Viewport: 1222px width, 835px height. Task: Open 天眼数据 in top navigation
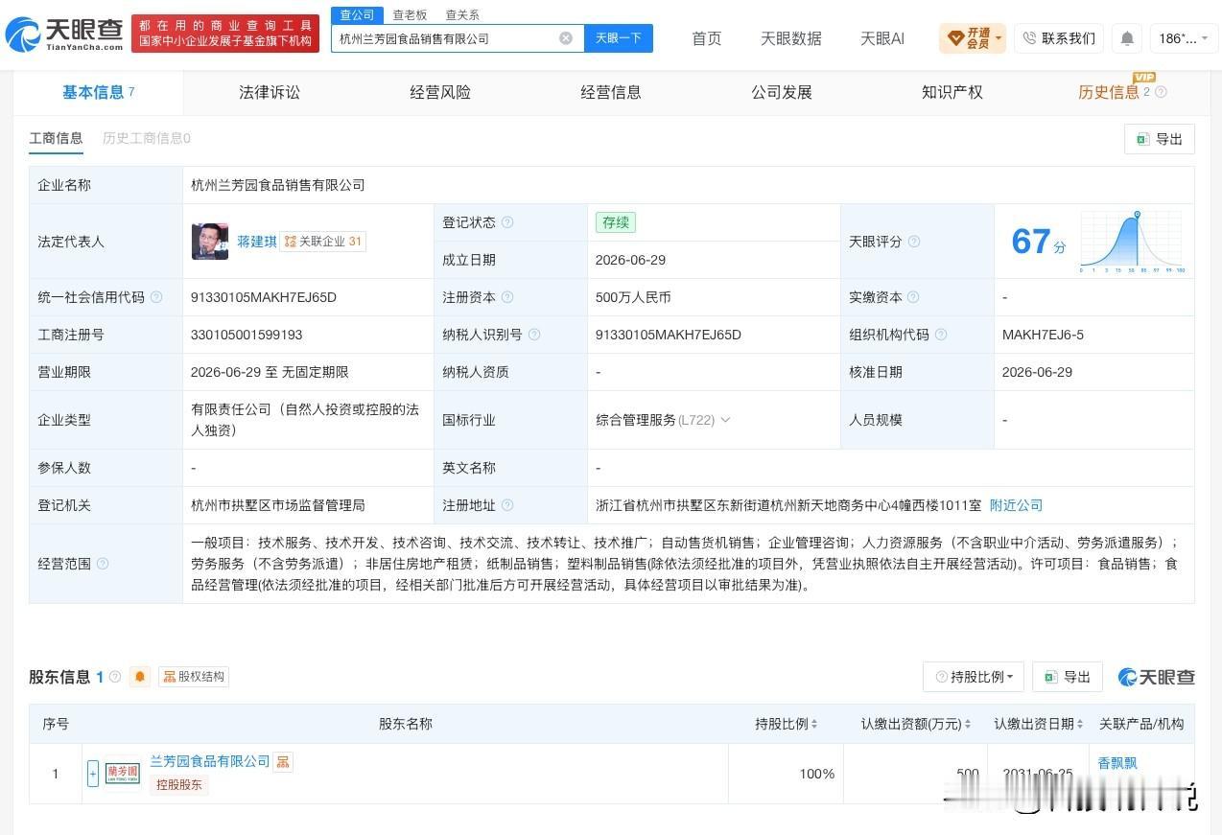pyautogui.click(x=791, y=38)
